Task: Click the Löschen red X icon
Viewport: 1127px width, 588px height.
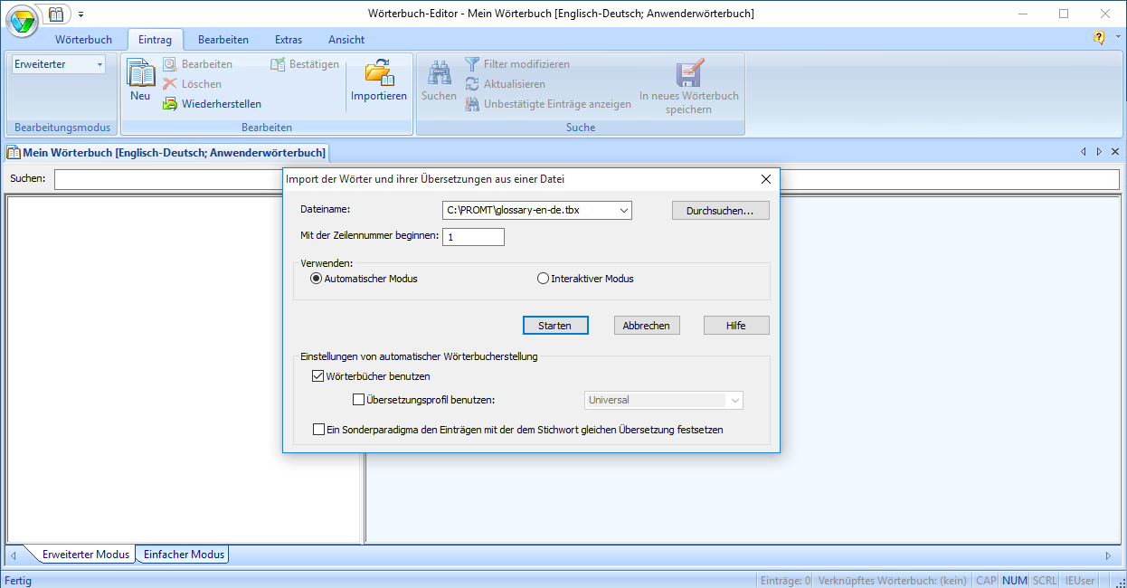Action: click(170, 84)
